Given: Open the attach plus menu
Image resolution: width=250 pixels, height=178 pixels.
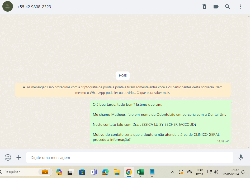Looking at the screenshot, I should click(19, 157).
